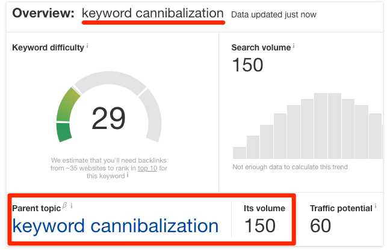This screenshot has width=387, height=252.
Task: Select the 'keyword cannibalization' keyword in the Overview heading
Action: pos(153,13)
